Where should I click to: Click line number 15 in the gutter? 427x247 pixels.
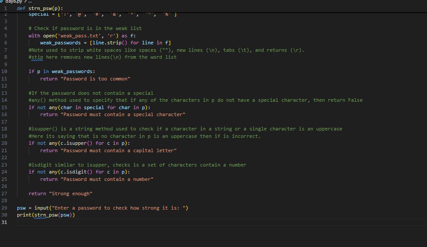point(4,107)
